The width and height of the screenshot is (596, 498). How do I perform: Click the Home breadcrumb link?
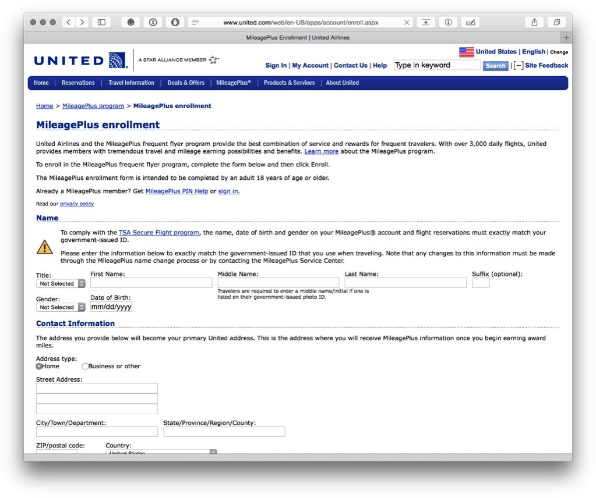click(44, 106)
